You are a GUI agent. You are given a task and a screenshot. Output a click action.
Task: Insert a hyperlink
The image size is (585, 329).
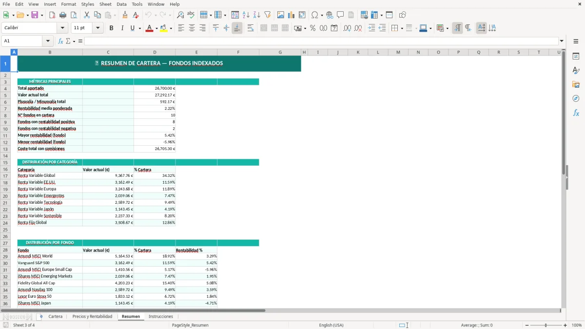click(x=330, y=15)
